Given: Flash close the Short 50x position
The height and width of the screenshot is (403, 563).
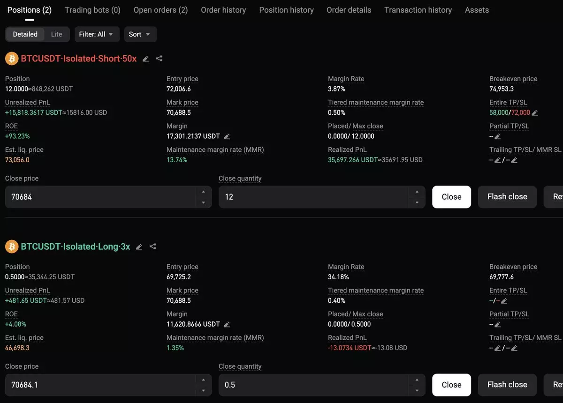Looking at the screenshot, I should point(507,197).
